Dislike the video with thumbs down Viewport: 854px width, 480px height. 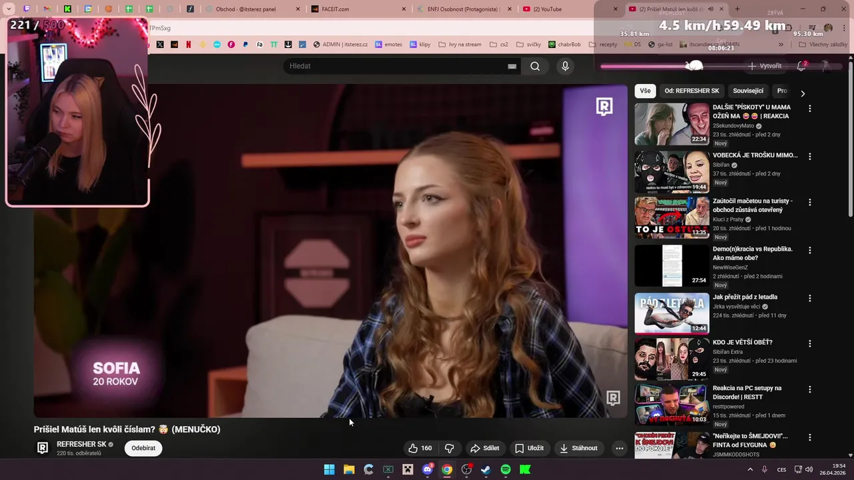[449, 448]
